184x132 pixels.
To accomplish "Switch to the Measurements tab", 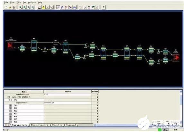I will coord(40,125).
